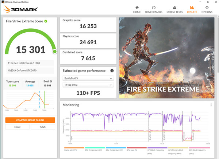This screenshot has width=219, height=159.
Task: Click the Graphics test 1 marker in monitoring chart
Action: coord(150,135)
